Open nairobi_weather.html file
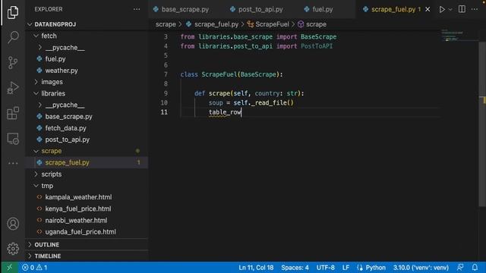The height and width of the screenshot is (273, 486). coord(76,221)
